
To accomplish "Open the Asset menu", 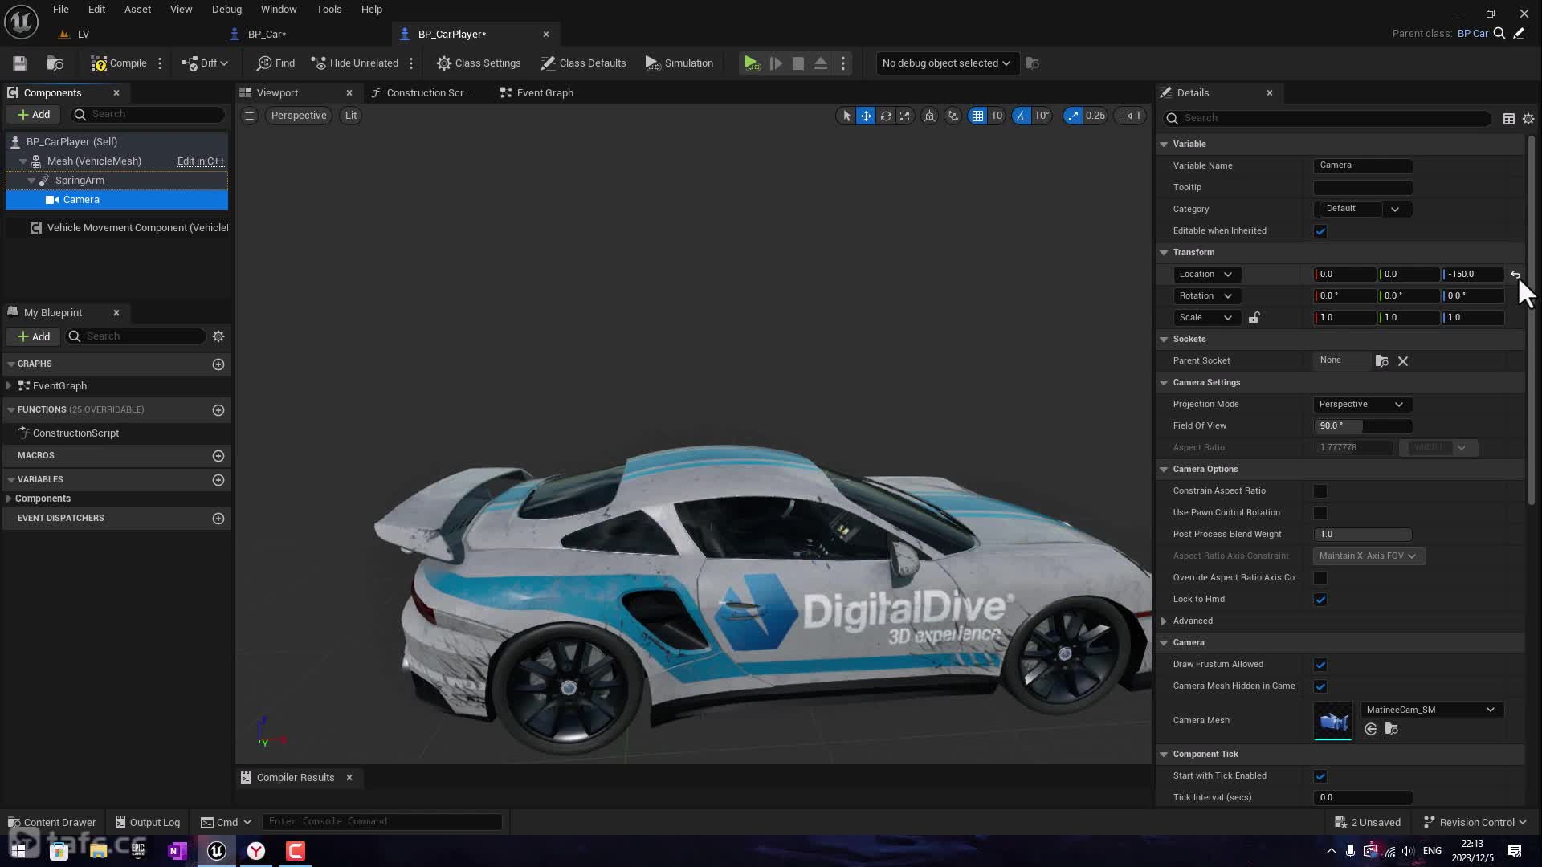I will (137, 10).
